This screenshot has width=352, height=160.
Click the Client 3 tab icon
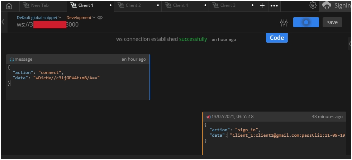pyautogui.click(x=215, y=5)
